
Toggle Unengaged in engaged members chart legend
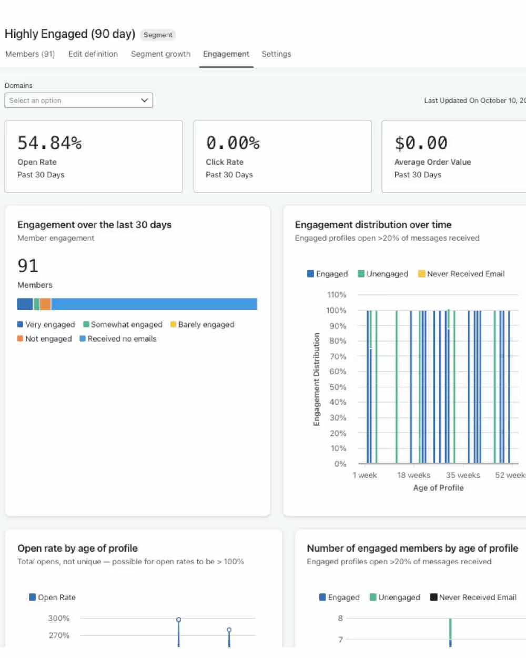tap(372, 597)
